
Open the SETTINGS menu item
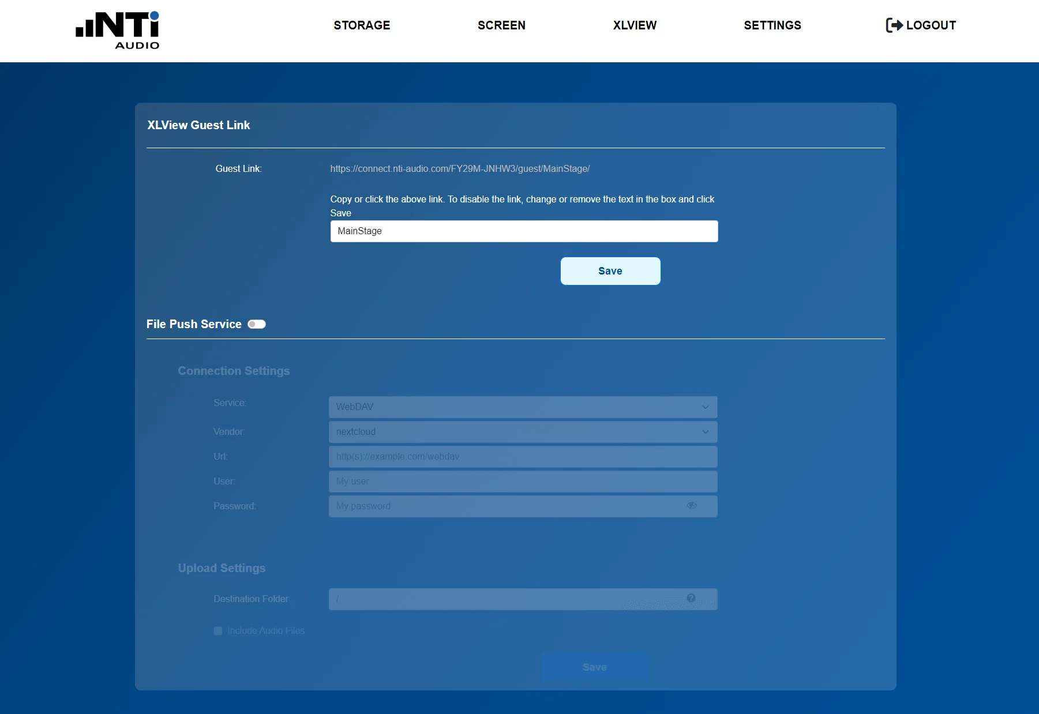tap(772, 25)
